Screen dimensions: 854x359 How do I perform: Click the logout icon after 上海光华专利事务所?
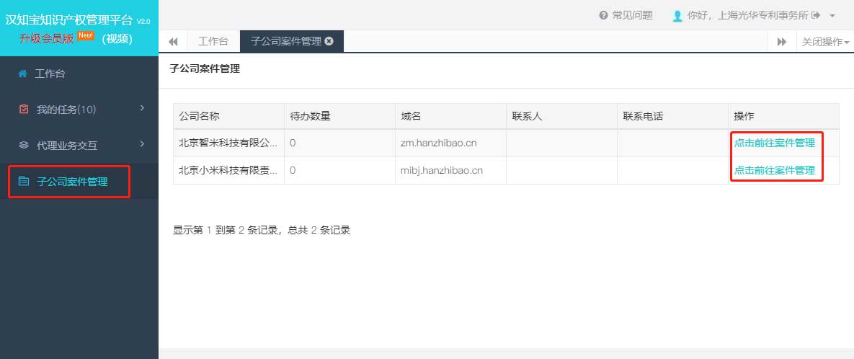point(815,15)
